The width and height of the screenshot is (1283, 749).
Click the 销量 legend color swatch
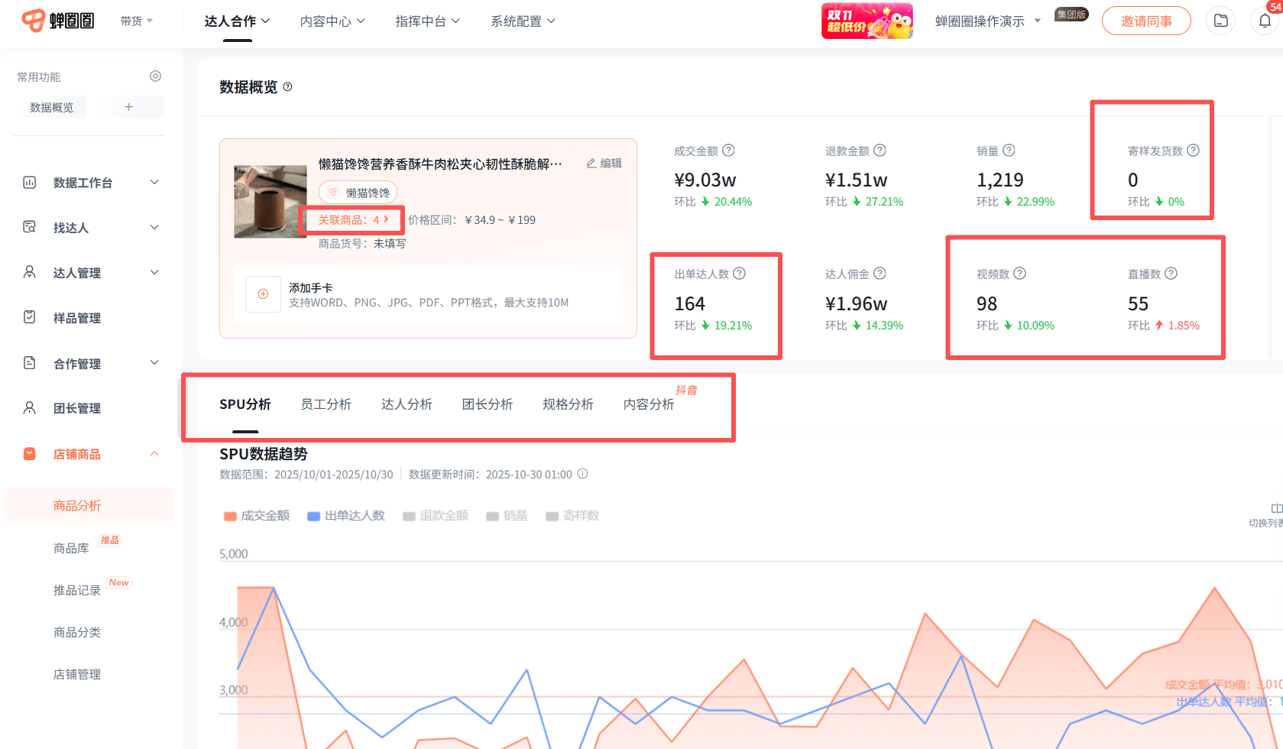pyautogui.click(x=493, y=517)
